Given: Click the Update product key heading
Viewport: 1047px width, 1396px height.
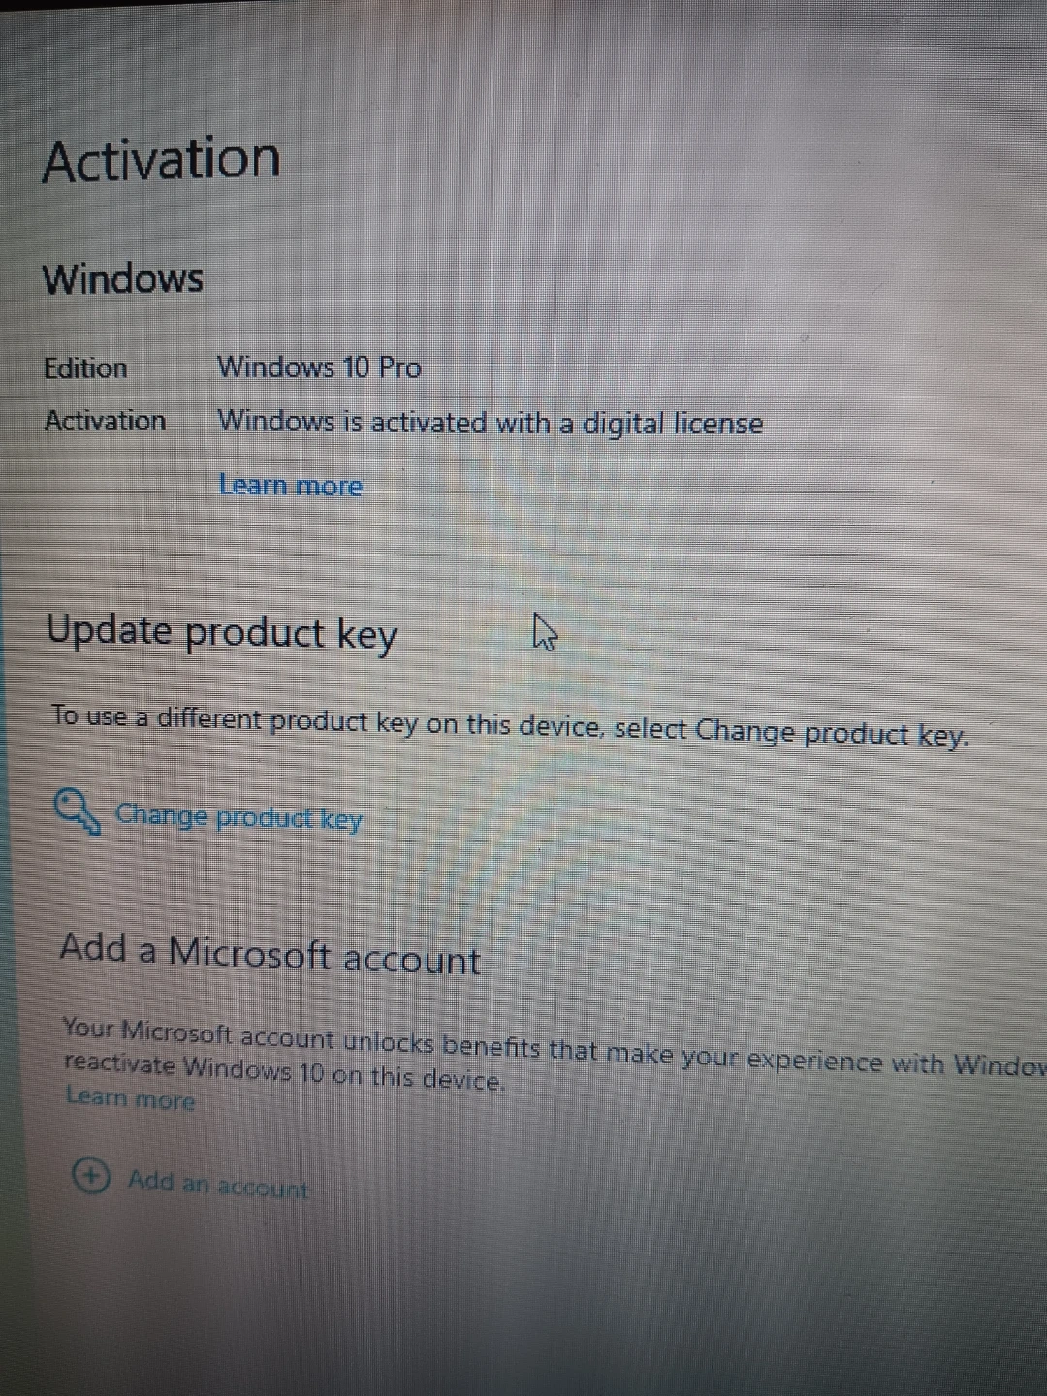Looking at the screenshot, I should [x=222, y=633].
